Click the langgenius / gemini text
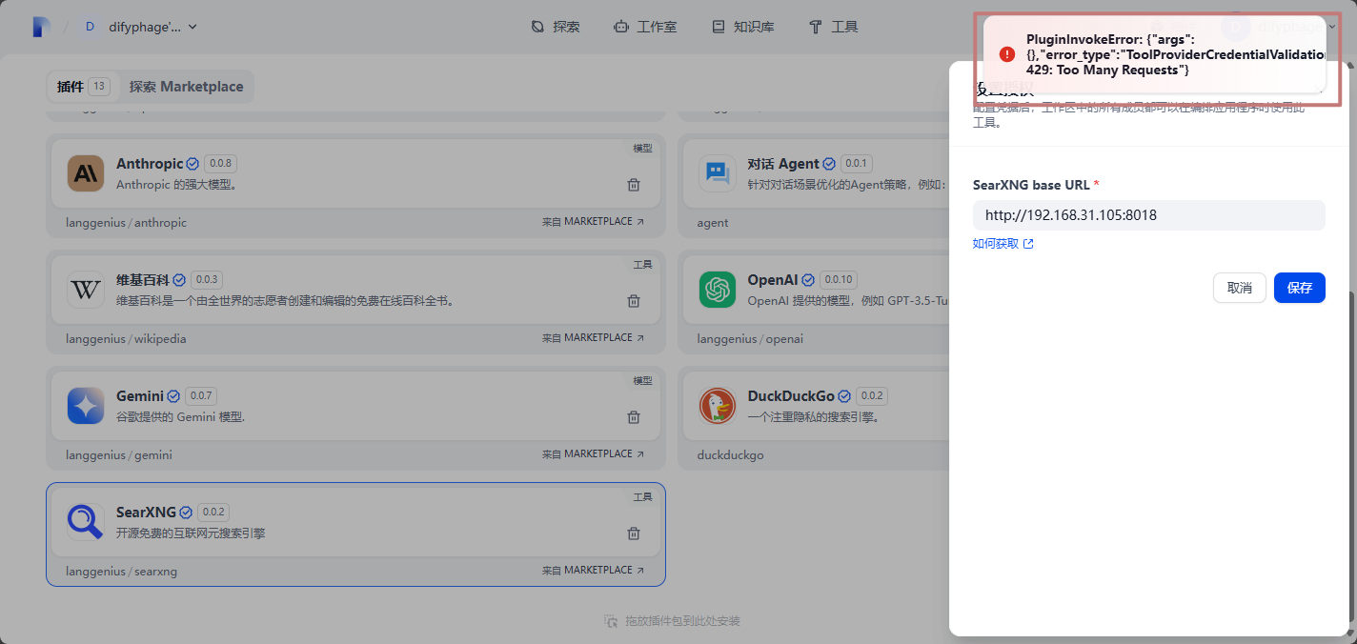The width and height of the screenshot is (1357, 644). pos(119,454)
